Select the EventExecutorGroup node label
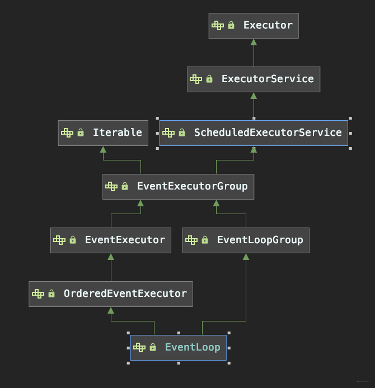 [x=192, y=186]
